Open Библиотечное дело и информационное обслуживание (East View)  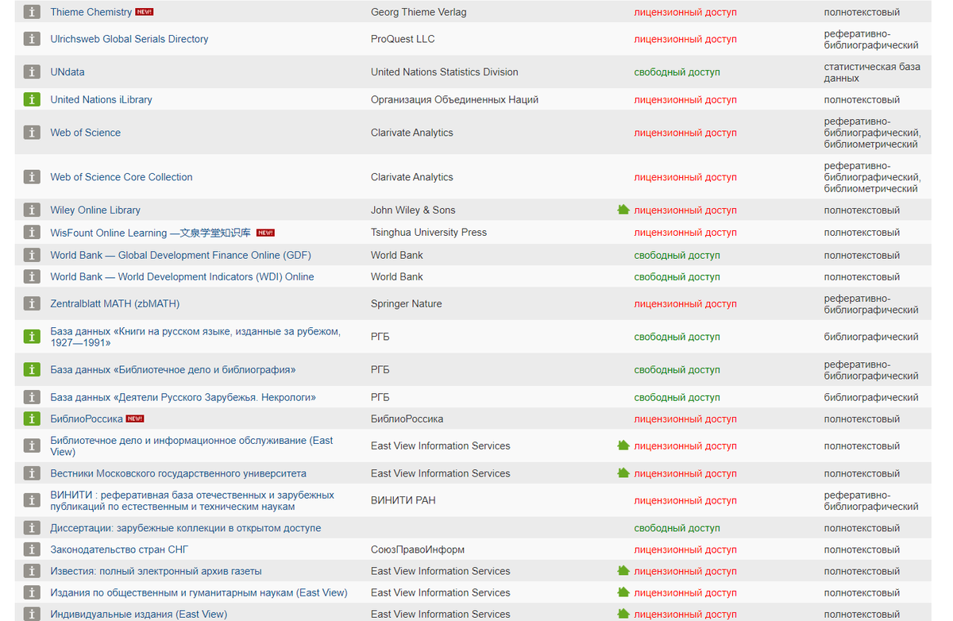pyautogui.click(x=191, y=446)
